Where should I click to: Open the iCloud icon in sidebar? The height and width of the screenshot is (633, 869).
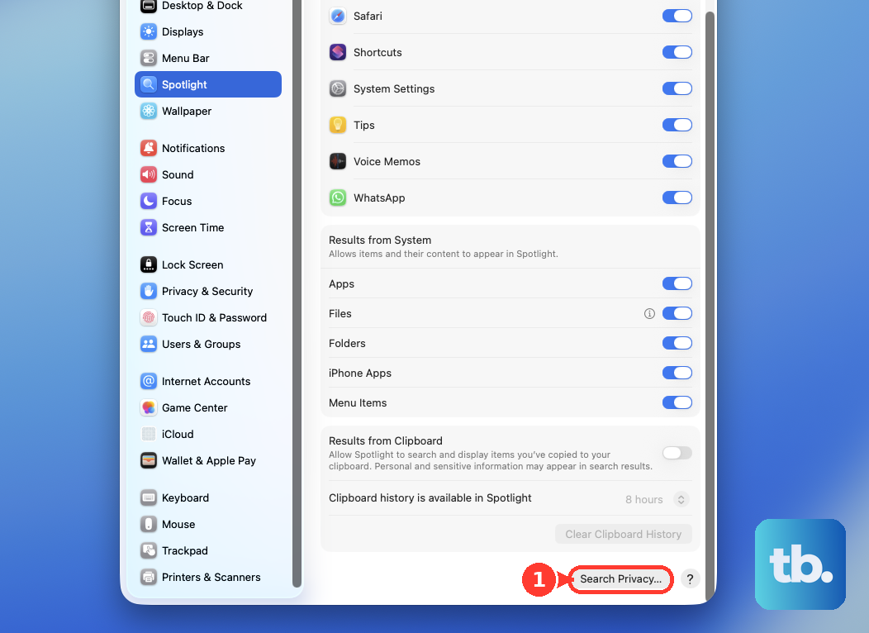[x=149, y=434]
